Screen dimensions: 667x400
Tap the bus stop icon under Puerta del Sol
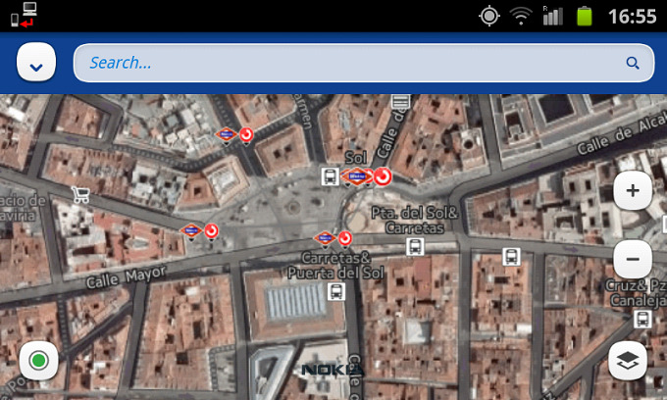(336, 291)
